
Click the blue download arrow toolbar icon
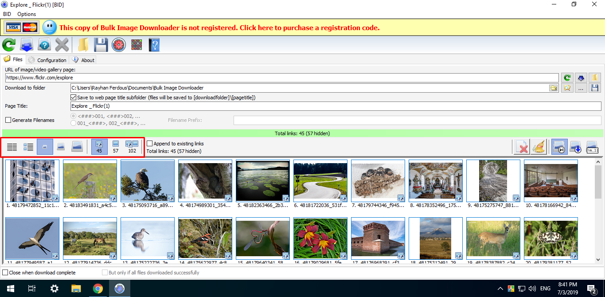coord(27,45)
